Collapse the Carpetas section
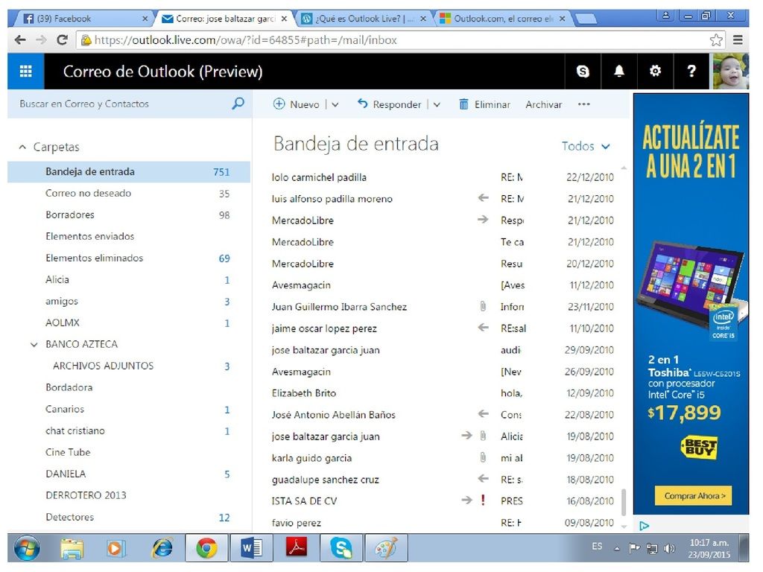 coord(22,147)
